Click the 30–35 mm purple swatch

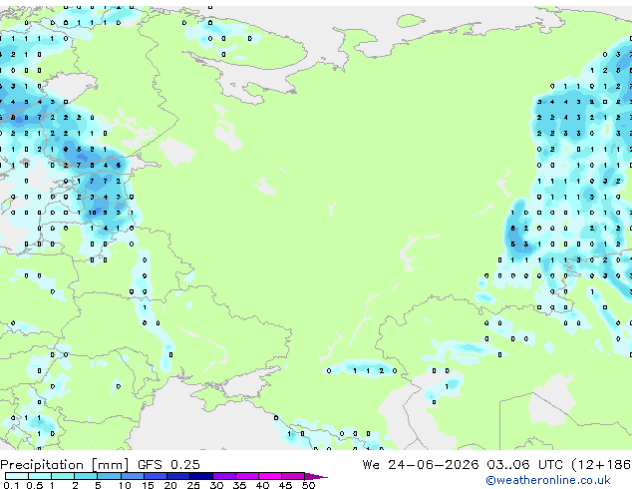(x=224, y=476)
